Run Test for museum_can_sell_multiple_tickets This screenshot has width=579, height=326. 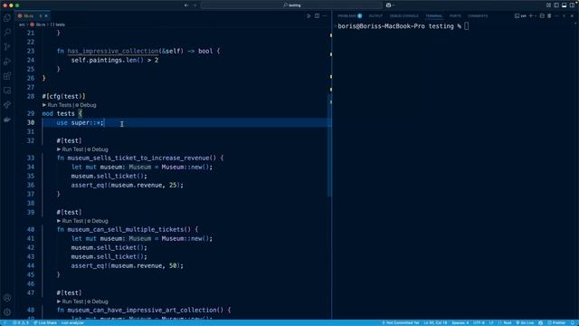point(72,221)
